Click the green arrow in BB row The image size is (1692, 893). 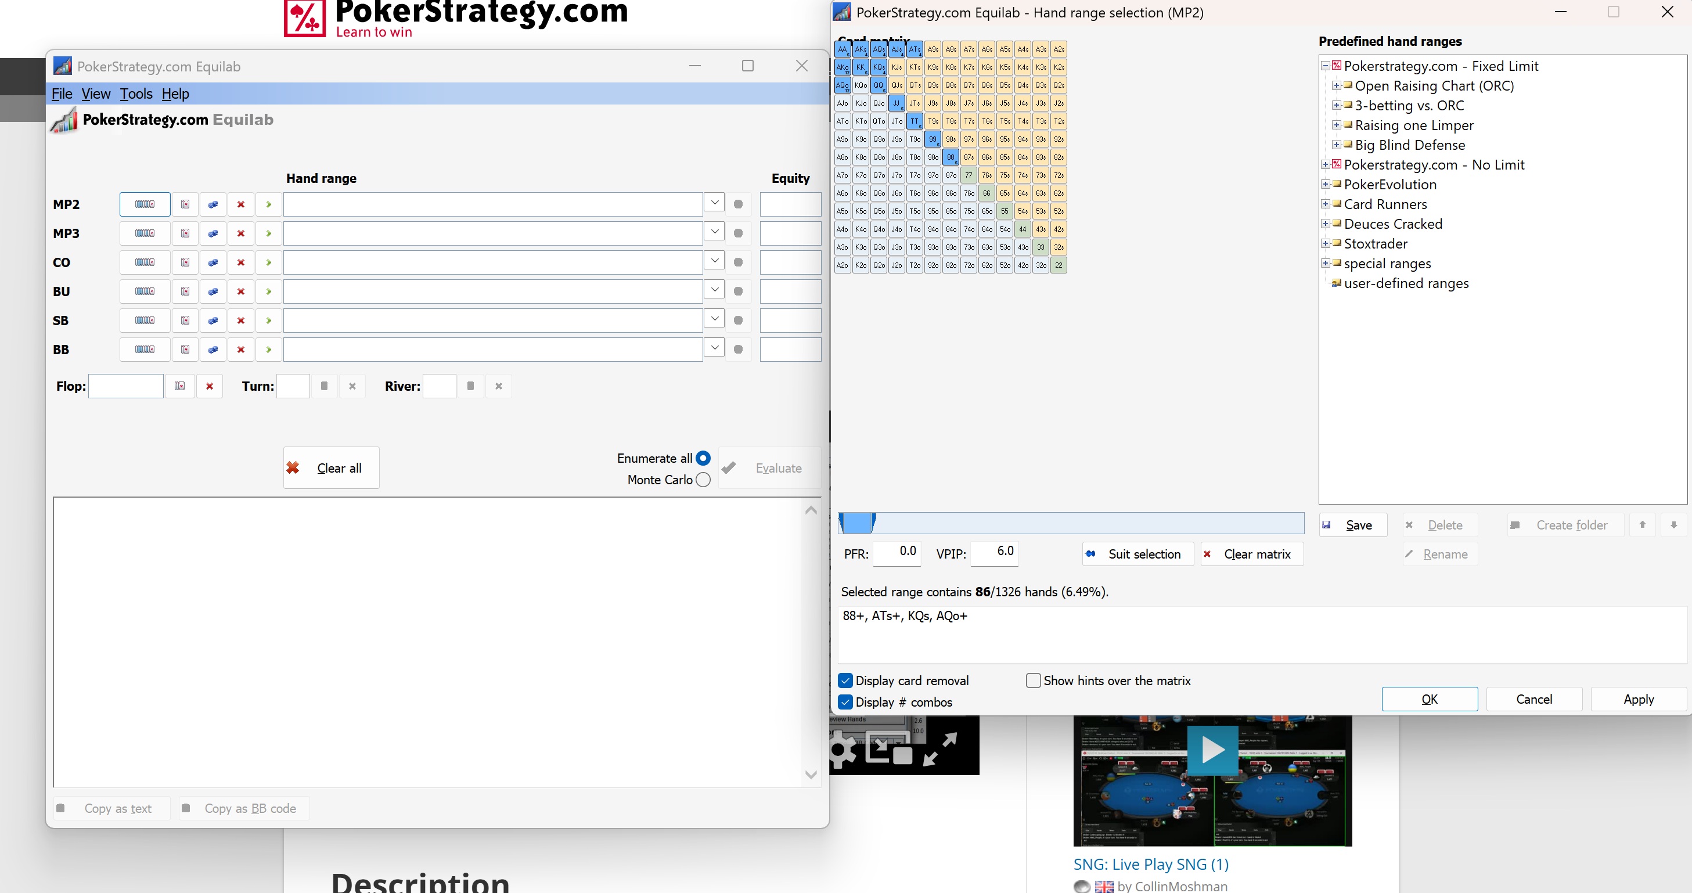click(x=269, y=350)
